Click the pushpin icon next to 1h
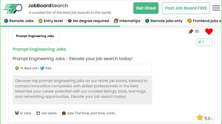Viewport: 222px width, 124px height. click(x=191, y=31)
